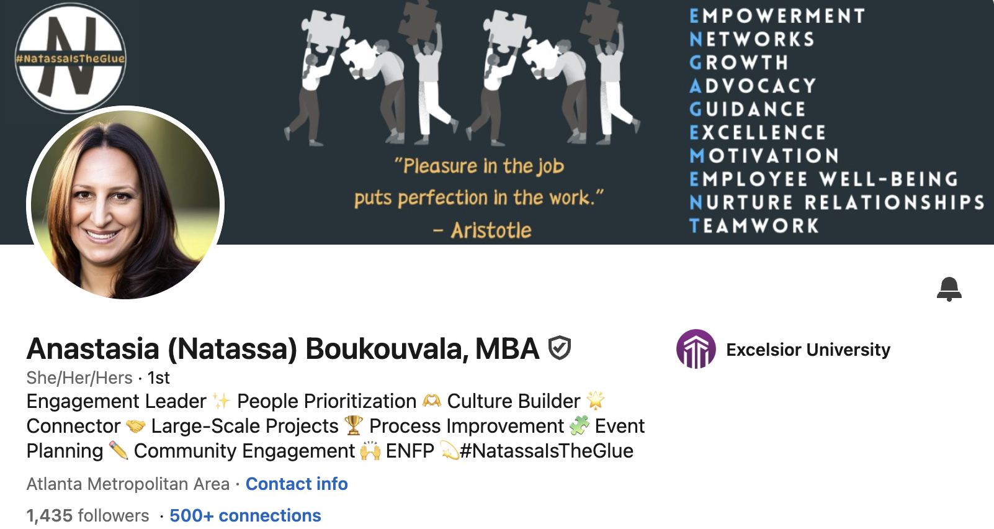Click the She/Her/Hers pronouns text
This screenshot has width=994, height=529.
click(79, 378)
